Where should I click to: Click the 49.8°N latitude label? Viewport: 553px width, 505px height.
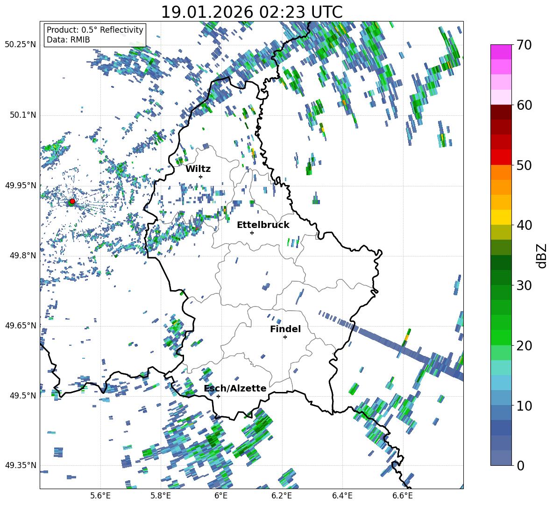[x=22, y=256]
